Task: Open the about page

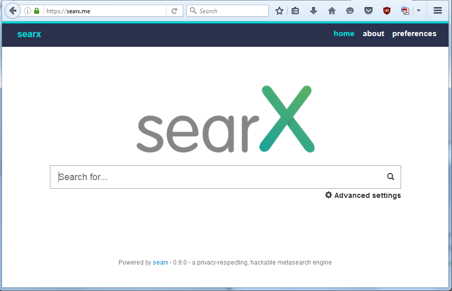Action: tap(373, 34)
